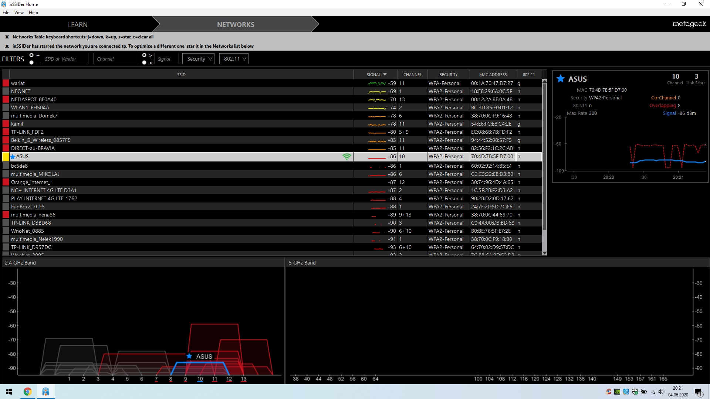The width and height of the screenshot is (710, 399).
Task: Star the kamil network via its red square
Action: (6, 124)
